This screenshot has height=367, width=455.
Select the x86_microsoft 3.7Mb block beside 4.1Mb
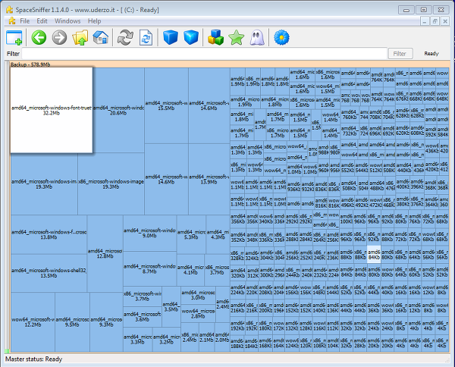(x=217, y=270)
